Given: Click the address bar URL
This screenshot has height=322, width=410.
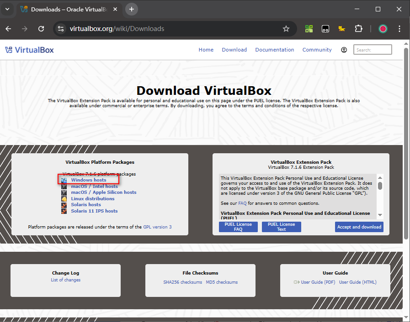Looking at the screenshot, I should (117, 29).
